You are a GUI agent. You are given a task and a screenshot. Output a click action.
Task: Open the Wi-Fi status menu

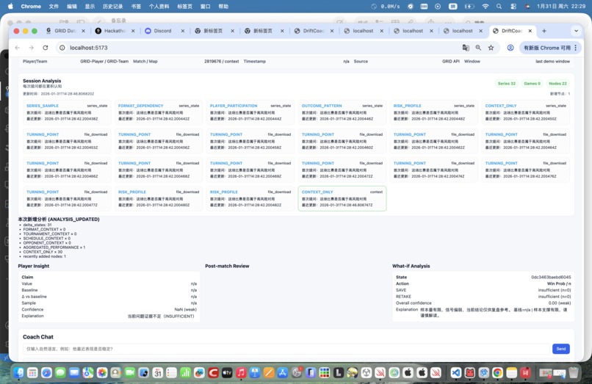click(x=485, y=7)
